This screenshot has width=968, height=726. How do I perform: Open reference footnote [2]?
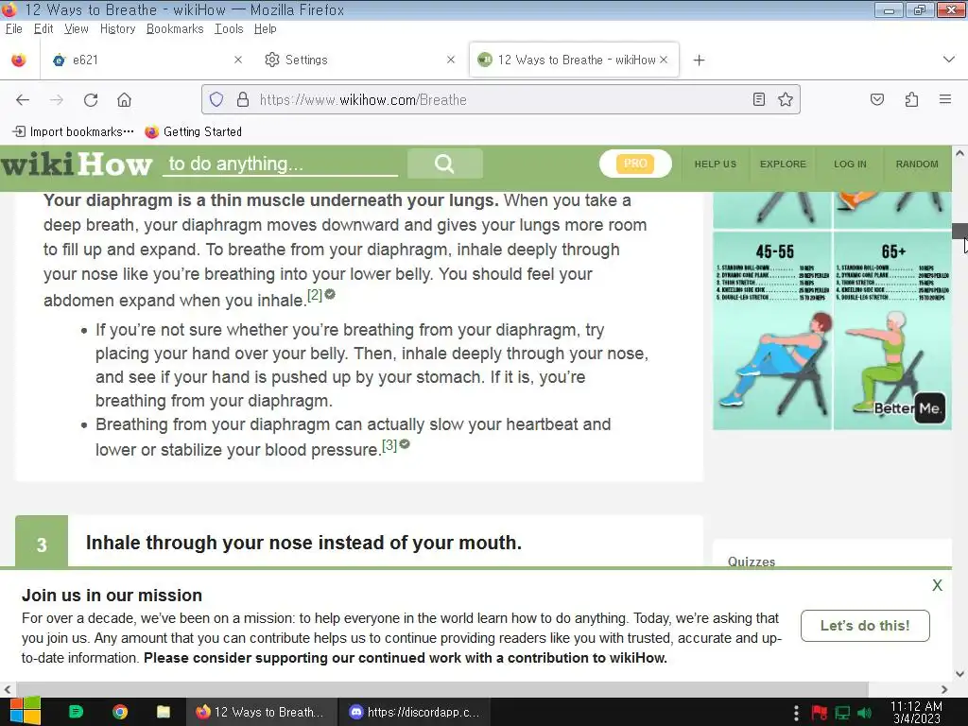click(315, 295)
